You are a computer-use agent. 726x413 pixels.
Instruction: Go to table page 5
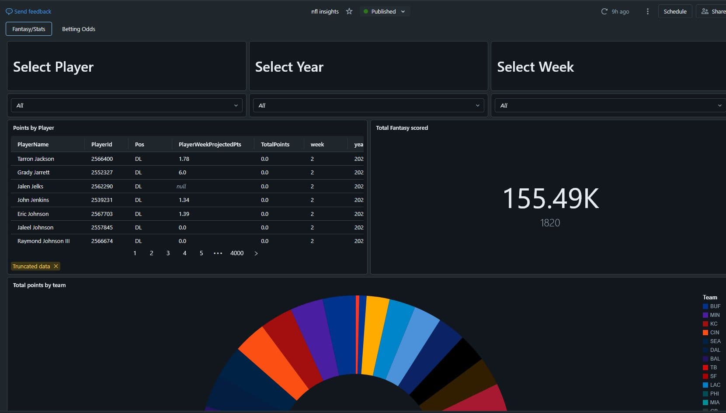pos(201,253)
